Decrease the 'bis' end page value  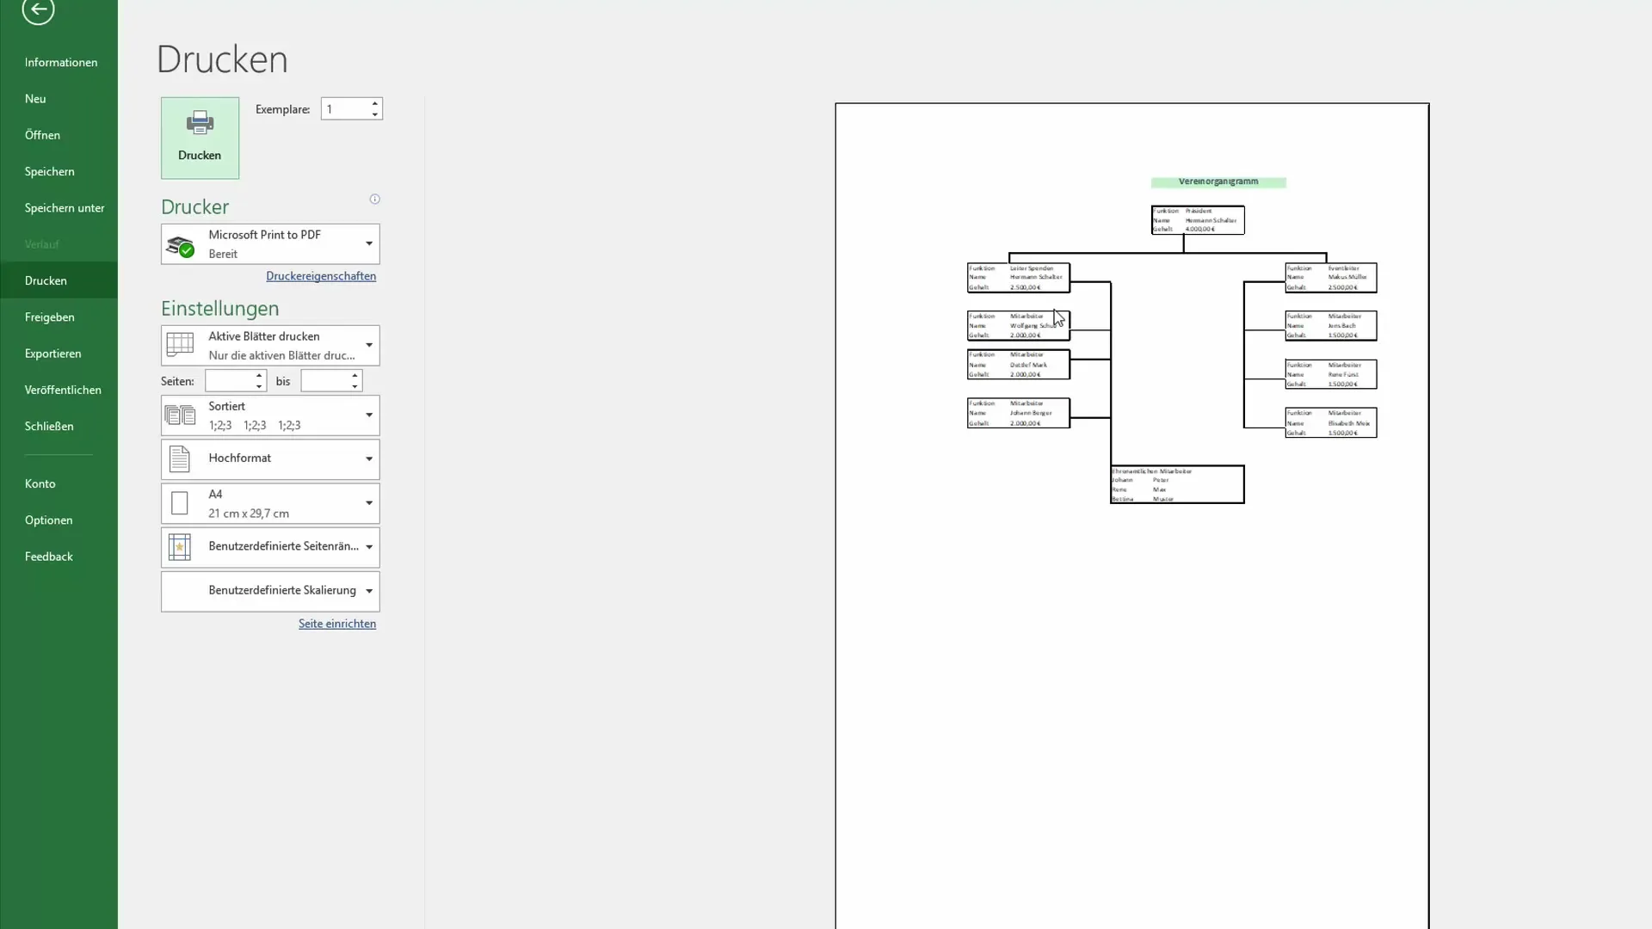point(354,386)
